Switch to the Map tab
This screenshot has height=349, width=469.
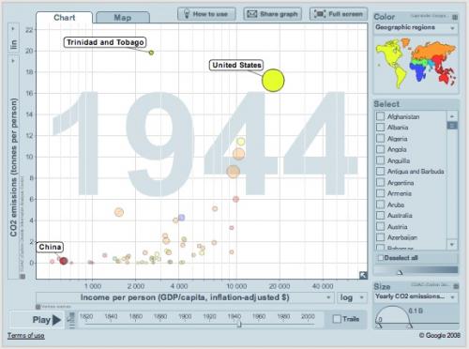pyautogui.click(x=123, y=18)
